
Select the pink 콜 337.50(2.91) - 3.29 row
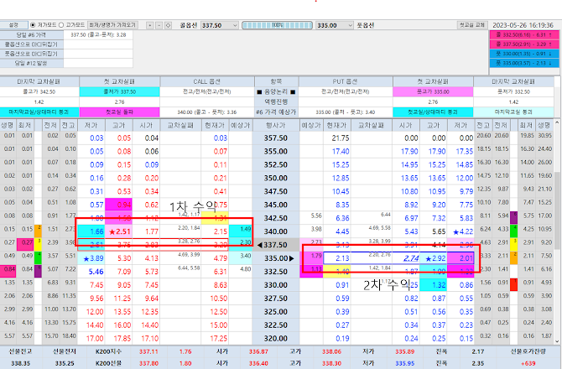[x=524, y=44]
